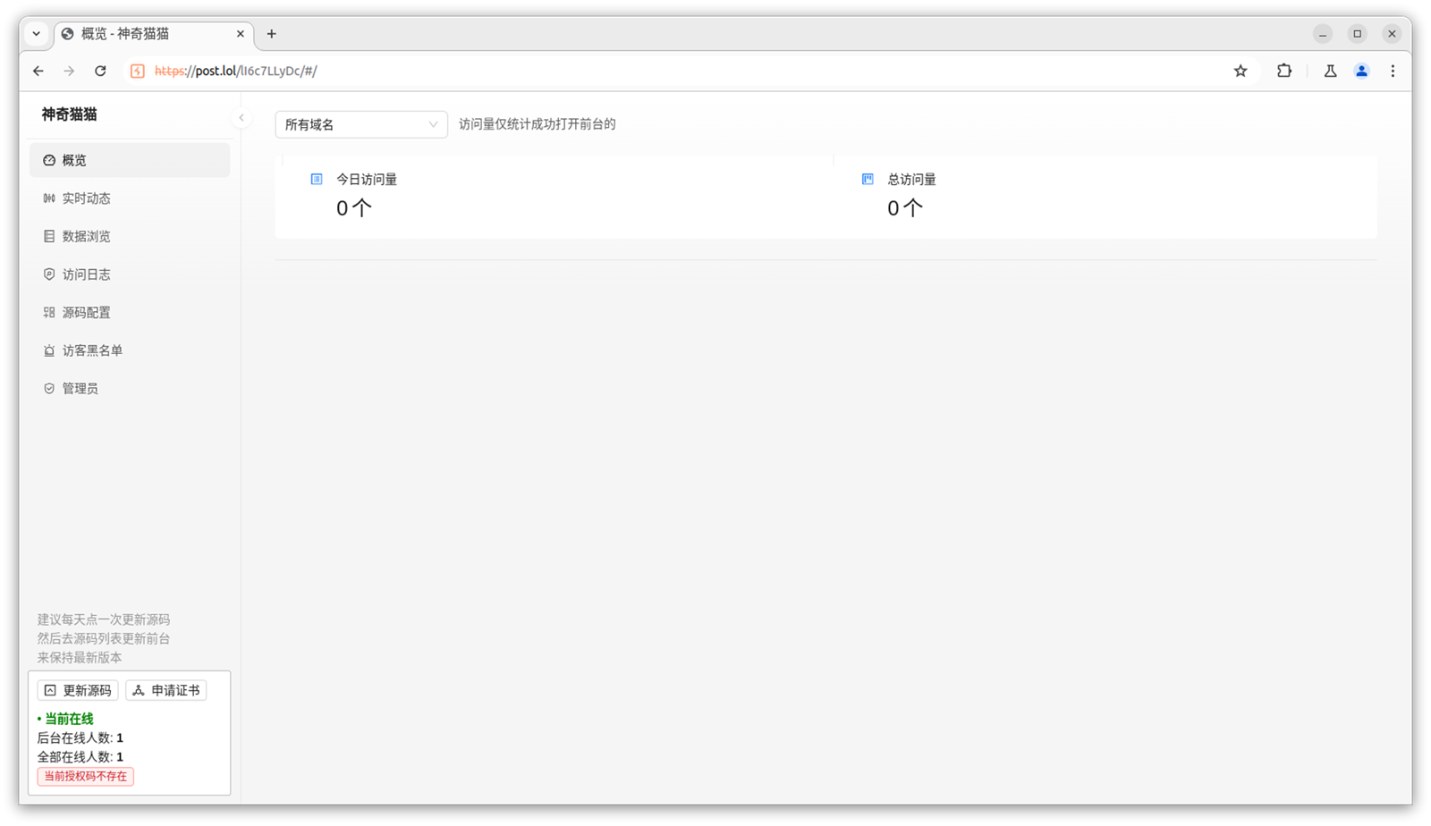The height and width of the screenshot is (826, 1431).
Task: Open the browser profile avatar
Action: coord(1361,71)
